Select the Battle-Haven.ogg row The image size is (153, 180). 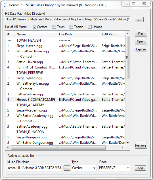[x=66, y=62]
